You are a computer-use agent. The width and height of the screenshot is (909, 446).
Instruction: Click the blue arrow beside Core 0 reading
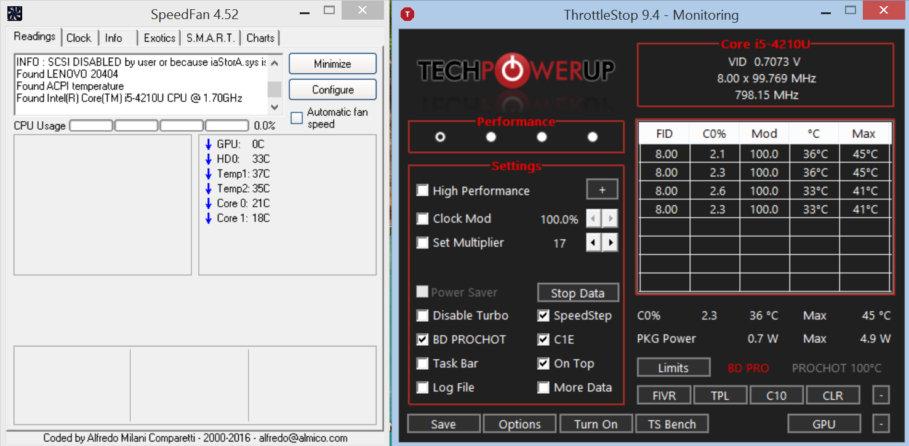point(209,204)
